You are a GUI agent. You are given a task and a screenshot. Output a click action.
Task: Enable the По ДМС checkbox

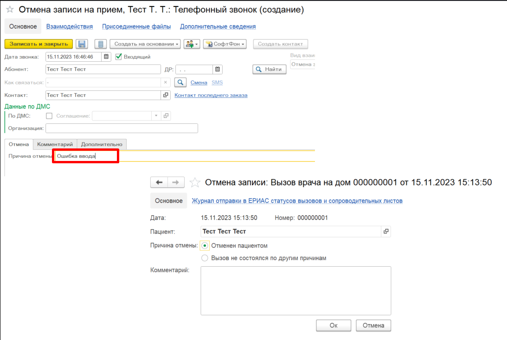pyautogui.click(x=49, y=115)
